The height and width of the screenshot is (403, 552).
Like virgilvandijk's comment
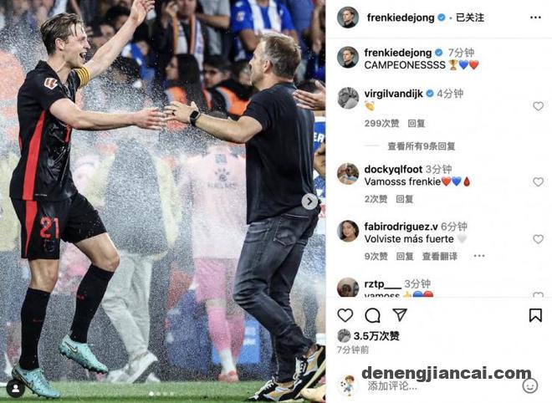538,106
